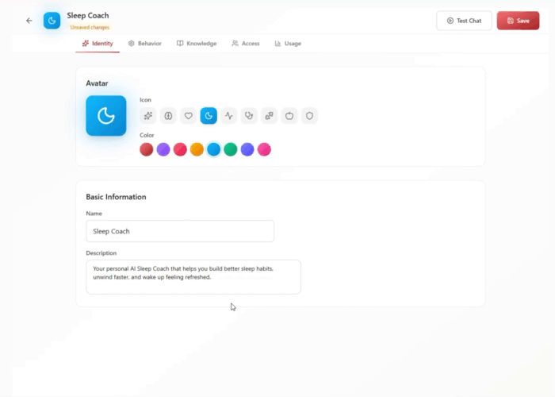This screenshot has width=555, height=397.
Task: Save the unsaved changes
Action: click(518, 21)
